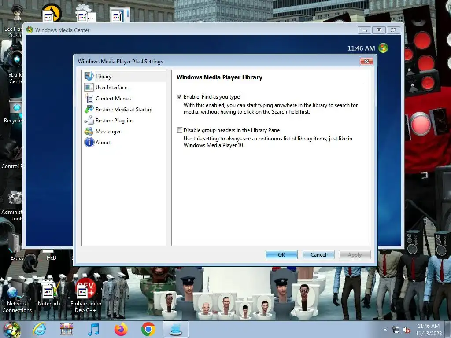Image resolution: width=451 pixels, height=338 pixels.
Task: Select the Embarcadero Dev-C++ desktop icon
Action: point(86,295)
